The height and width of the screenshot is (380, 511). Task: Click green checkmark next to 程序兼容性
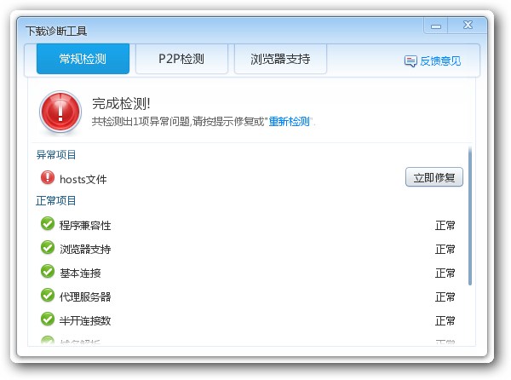47,225
